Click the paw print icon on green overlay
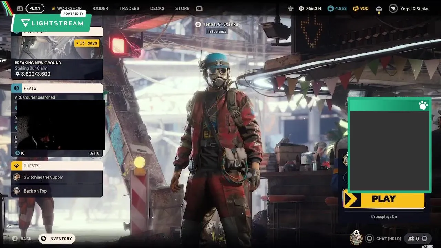 (x=423, y=105)
